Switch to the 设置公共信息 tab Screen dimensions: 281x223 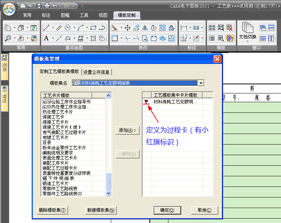click(x=97, y=72)
